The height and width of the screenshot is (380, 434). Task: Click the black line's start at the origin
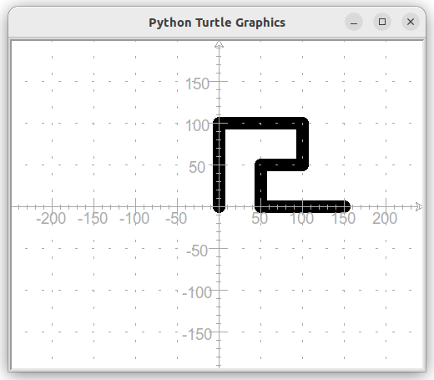click(219, 206)
